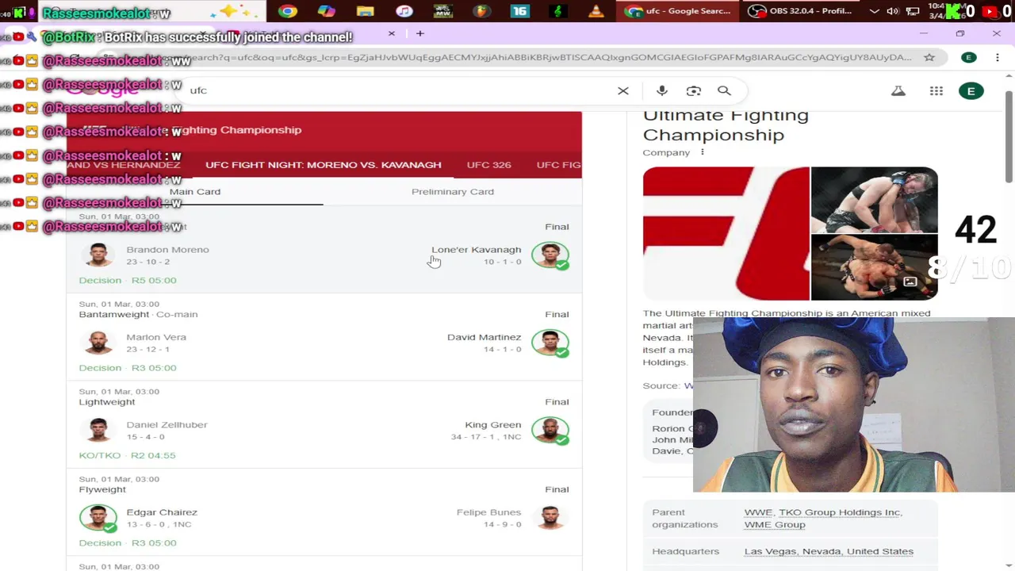Open the large UFC logo image

[x=726, y=233]
